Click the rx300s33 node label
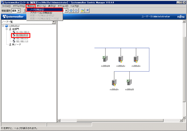This screenshot has width=187, height=131. pyautogui.click(x=129, y=89)
